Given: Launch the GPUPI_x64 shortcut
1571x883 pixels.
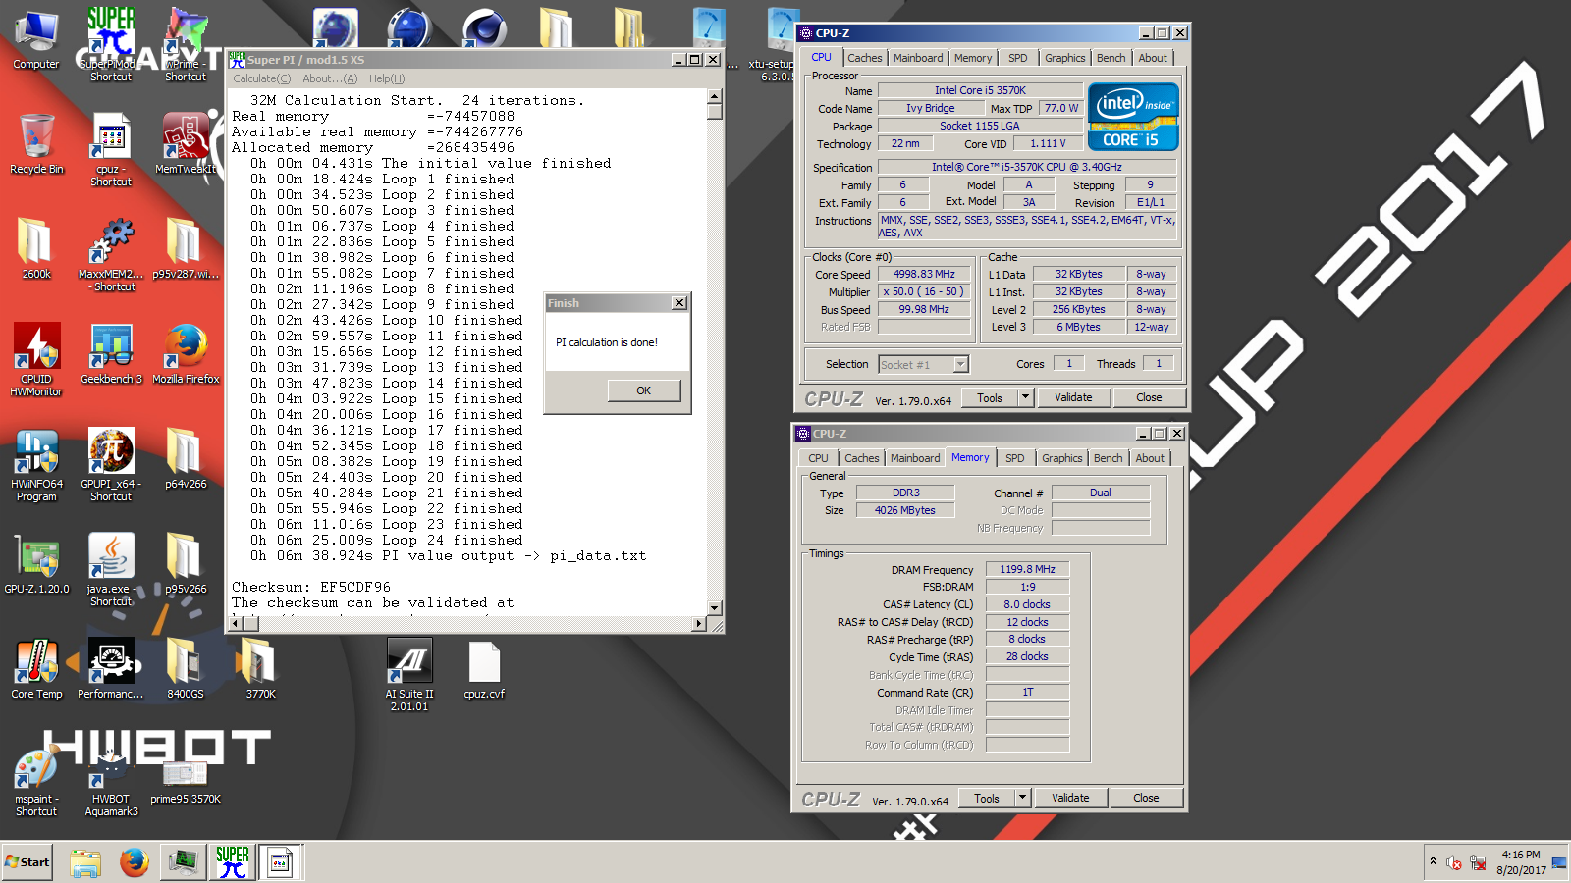Looking at the screenshot, I should (x=111, y=464).
